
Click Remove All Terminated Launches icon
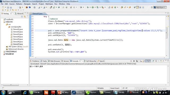pyautogui.click(x=137, y=61)
